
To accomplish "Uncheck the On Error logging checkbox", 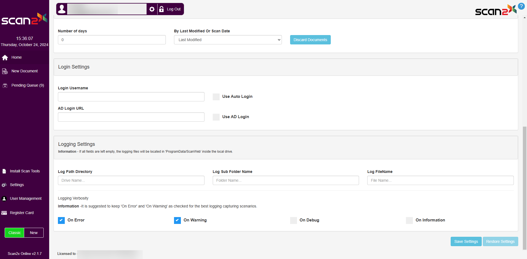I will [61, 220].
